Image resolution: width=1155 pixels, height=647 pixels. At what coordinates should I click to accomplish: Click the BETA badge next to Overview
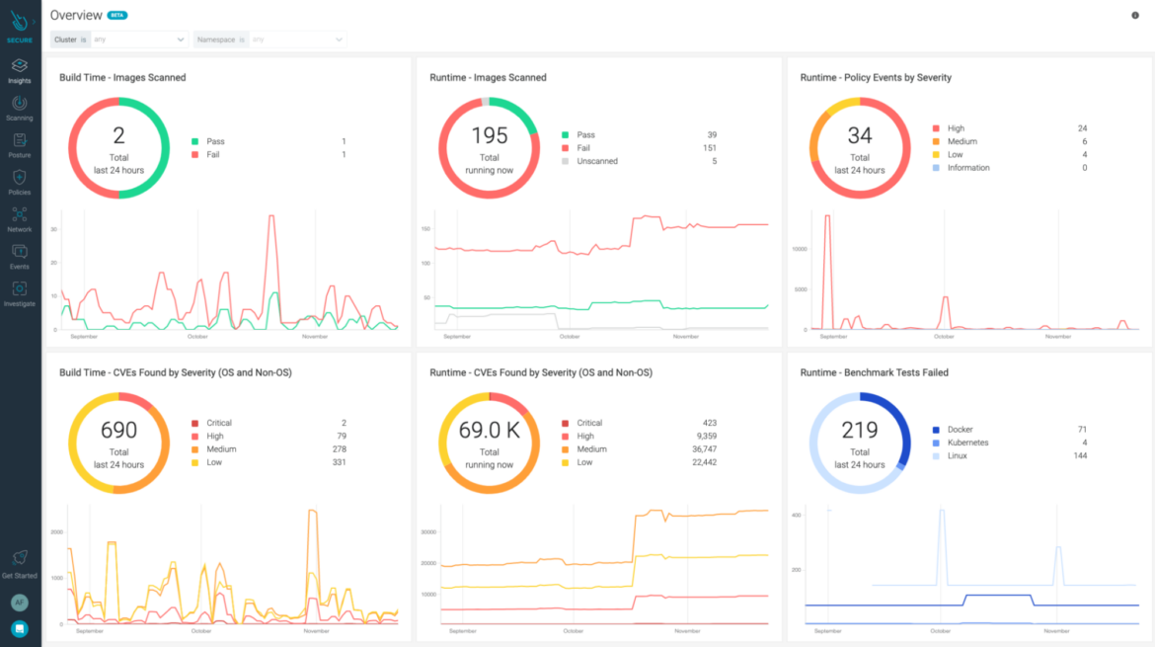pyautogui.click(x=117, y=16)
